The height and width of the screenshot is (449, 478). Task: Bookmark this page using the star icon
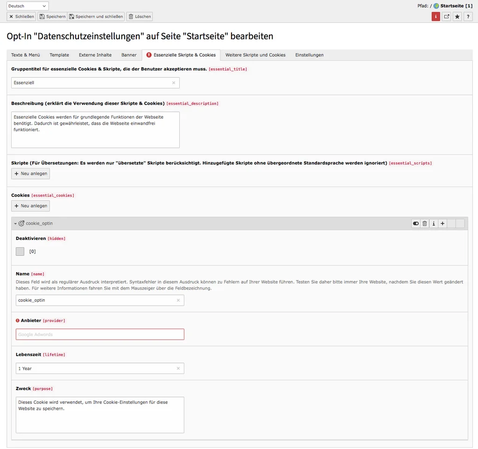(457, 16)
